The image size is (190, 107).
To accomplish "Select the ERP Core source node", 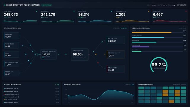I will click(x=12, y=36).
